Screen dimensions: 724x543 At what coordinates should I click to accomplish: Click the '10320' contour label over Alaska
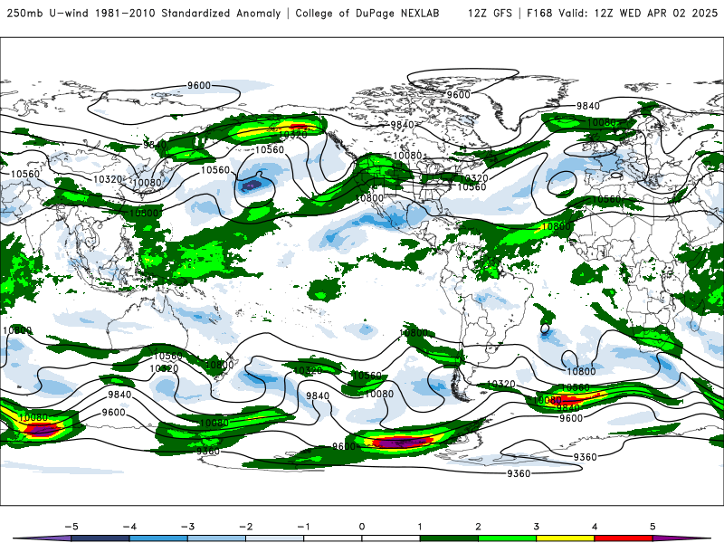point(293,134)
